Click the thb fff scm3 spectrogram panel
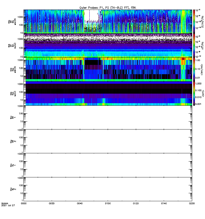The height and width of the screenshot is (219, 205). (108, 45)
